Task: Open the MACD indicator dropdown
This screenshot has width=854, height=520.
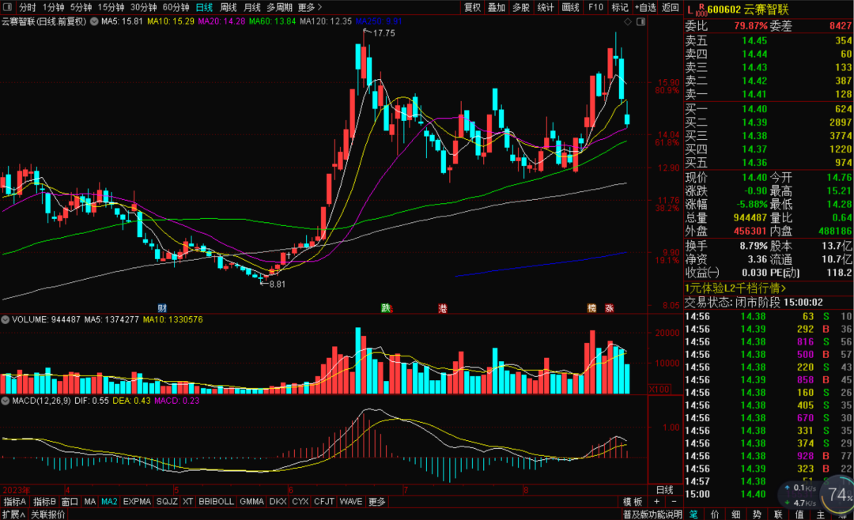Action: [6, 401]
